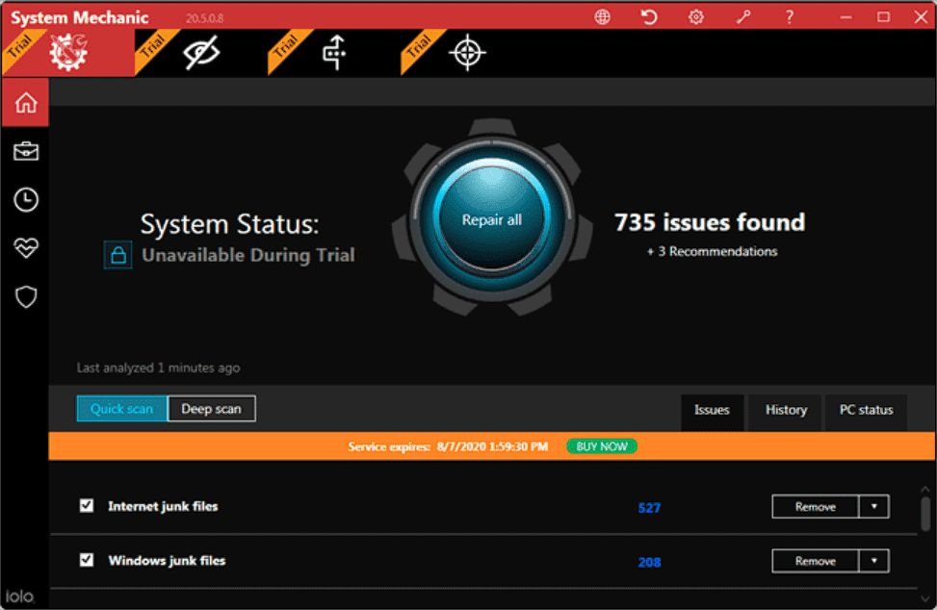Select the shield Security sidebar icon
This screenshot has height=610, width=937.
(x=26, y=296)
